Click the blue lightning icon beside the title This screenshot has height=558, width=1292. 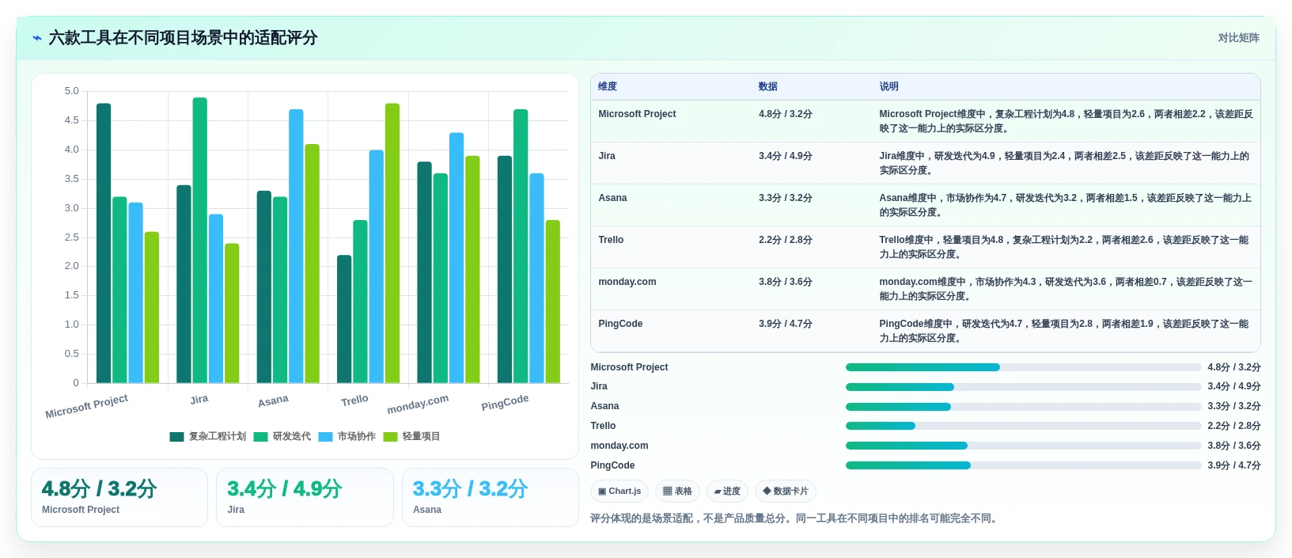tap(36, 38)
